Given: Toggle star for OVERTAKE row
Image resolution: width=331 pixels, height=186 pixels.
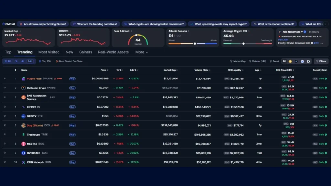Looking at the screenshot, I should click(x=5, y=153).
